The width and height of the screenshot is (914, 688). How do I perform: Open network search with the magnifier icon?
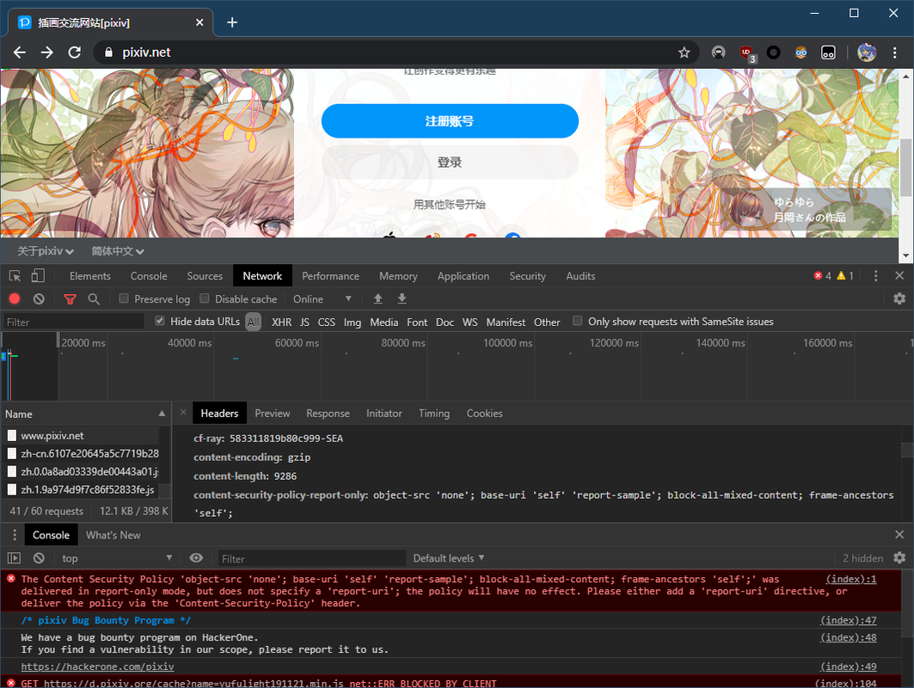point(93,299)
